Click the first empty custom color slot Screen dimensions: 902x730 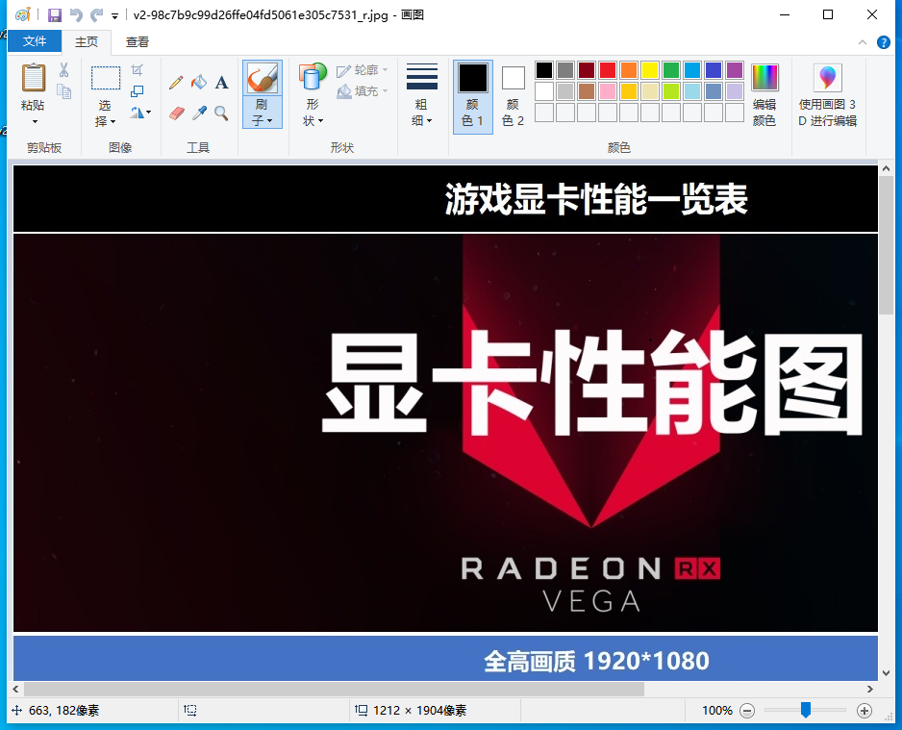[544, 113]
